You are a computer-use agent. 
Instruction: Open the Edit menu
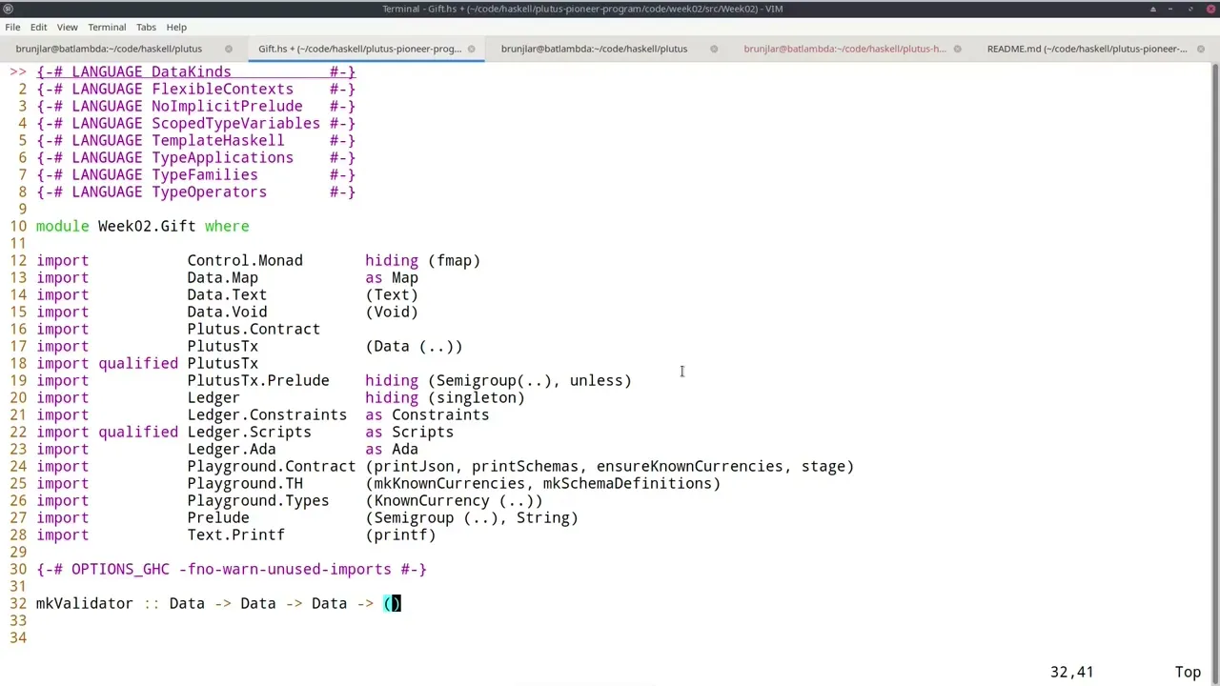[x=38, y=27]
